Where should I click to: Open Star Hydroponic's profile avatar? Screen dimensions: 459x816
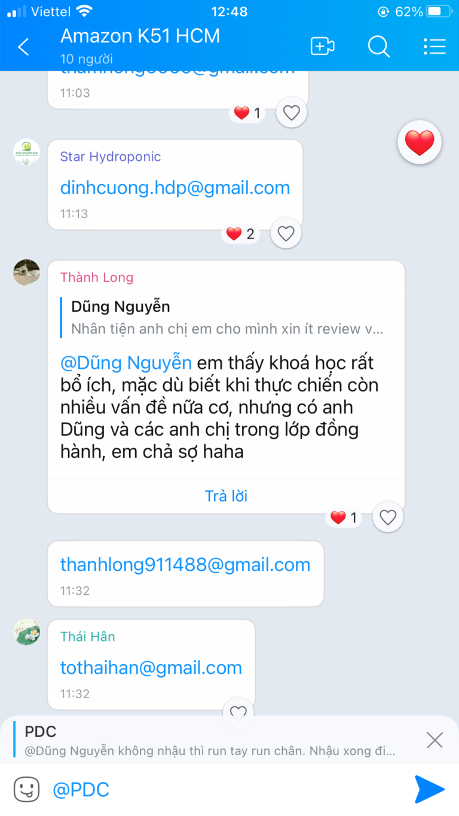(27, 152)
